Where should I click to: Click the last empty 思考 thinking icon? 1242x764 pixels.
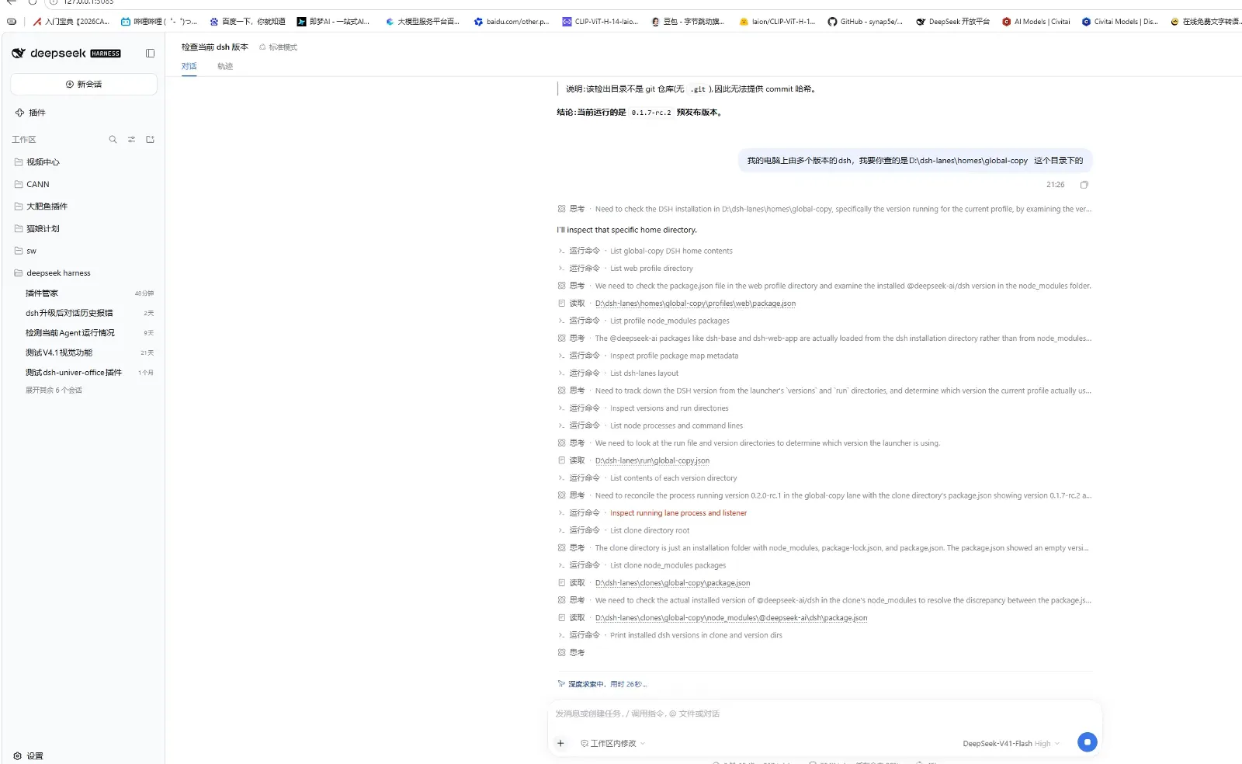pyautogui.click(x=561, y=653)
